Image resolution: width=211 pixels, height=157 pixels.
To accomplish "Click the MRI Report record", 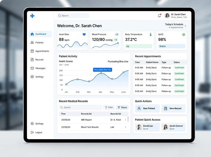I will [x=86, y=120].
